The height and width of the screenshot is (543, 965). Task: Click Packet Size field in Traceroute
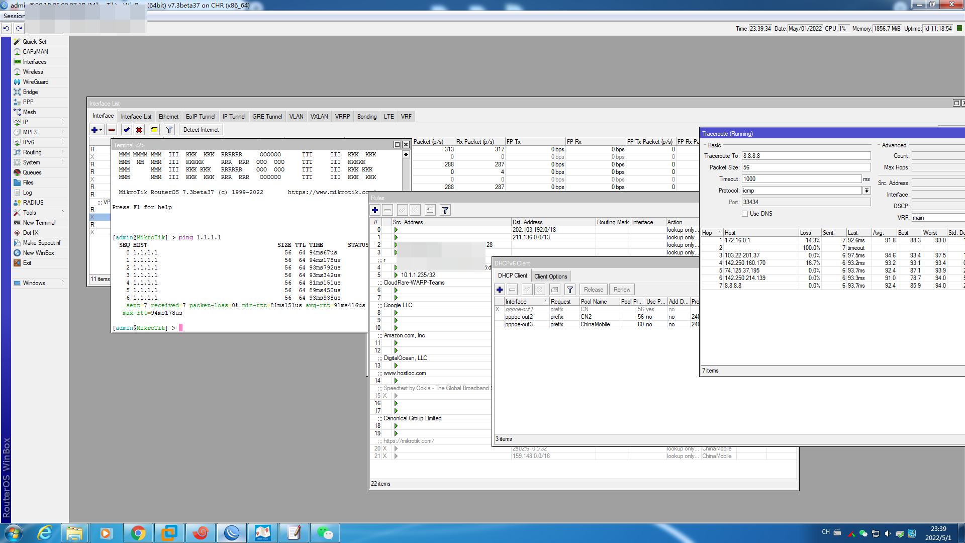click(806, 167)
